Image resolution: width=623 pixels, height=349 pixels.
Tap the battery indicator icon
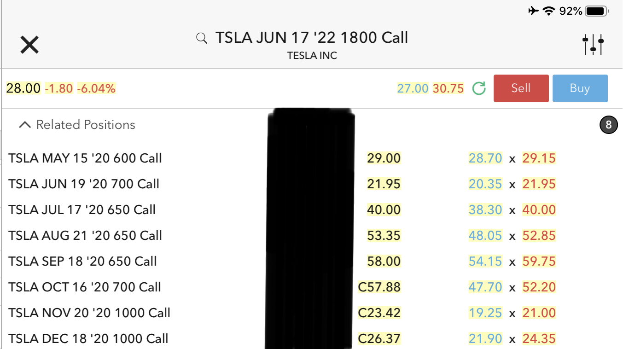pos(598,11)
